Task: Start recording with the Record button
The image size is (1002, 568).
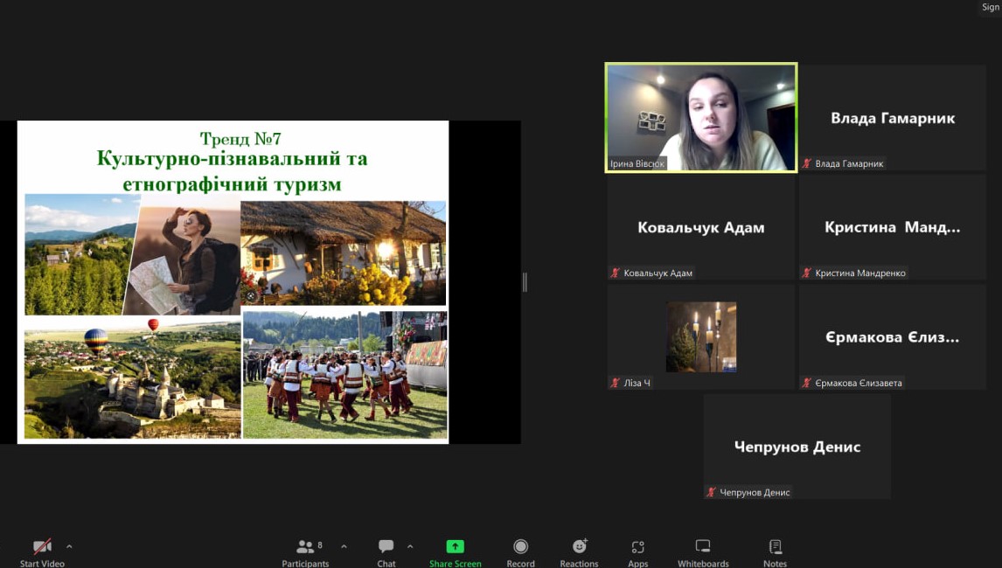Action: coord(520,547)
